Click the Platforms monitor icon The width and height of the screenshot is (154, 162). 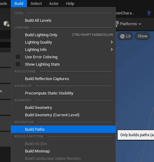point(117,24)
